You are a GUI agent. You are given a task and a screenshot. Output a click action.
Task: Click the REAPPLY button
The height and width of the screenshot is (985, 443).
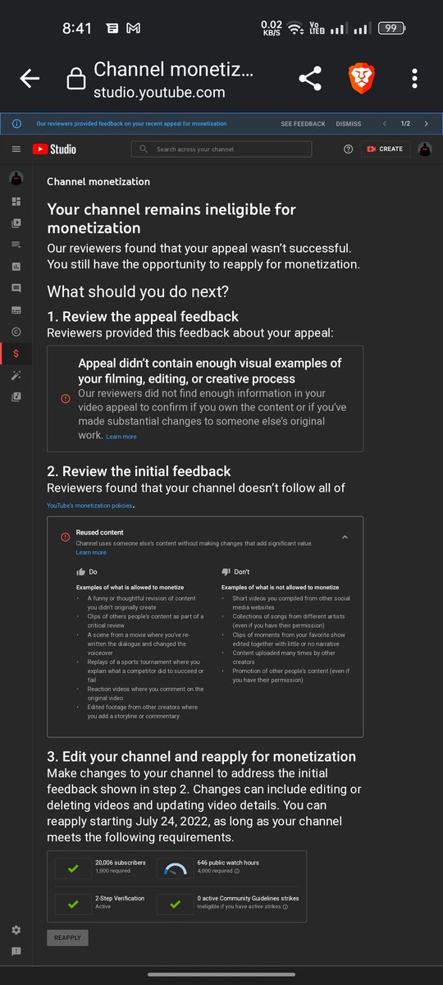pos(67,937)
